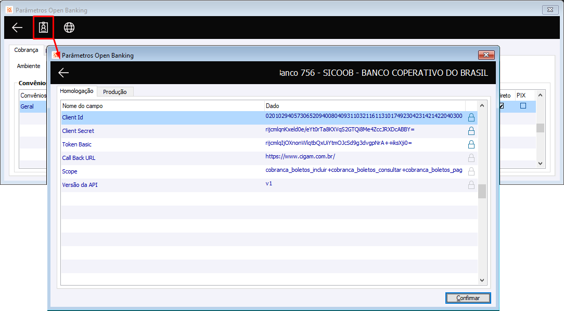This screenshot has height=311, width=564.
Task: Click the https://www.cigam.com.br/ value
Action: coord(300,157)
